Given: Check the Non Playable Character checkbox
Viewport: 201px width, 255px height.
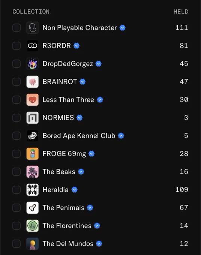Looking at the screenshot, I should [x=16, y=28].
